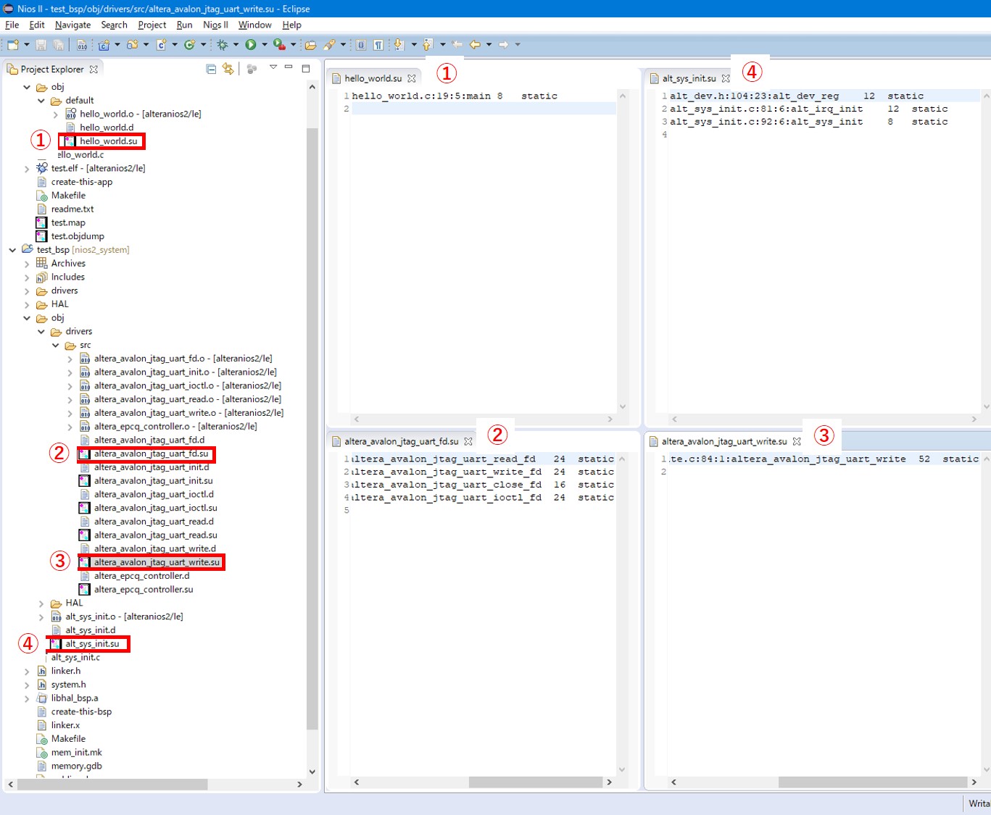This screenshot has height=815, width=991.
Task: Click Collapse All in Project Explorer
Action: click(x=211, y=69)
